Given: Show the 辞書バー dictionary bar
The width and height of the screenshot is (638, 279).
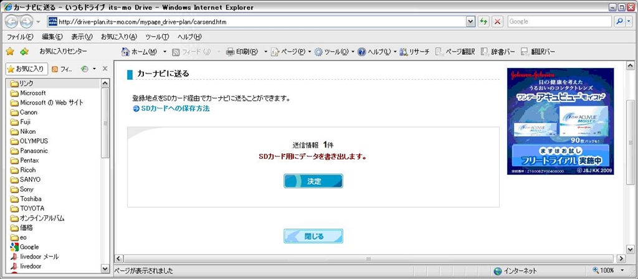Looking at the screenshot, I should (498, 52).
